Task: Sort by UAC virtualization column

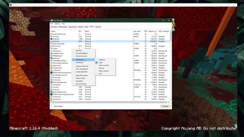Action: tap(164, 31)
